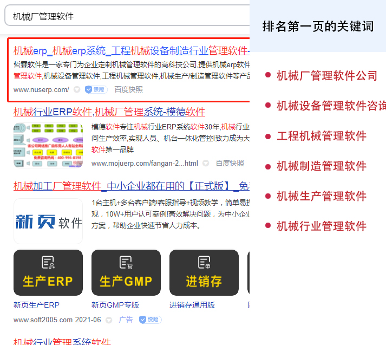Viewport: 386px width, 345px height.
Task: Click the 模德软件 result thumbnail image
Action: [48, 145]
